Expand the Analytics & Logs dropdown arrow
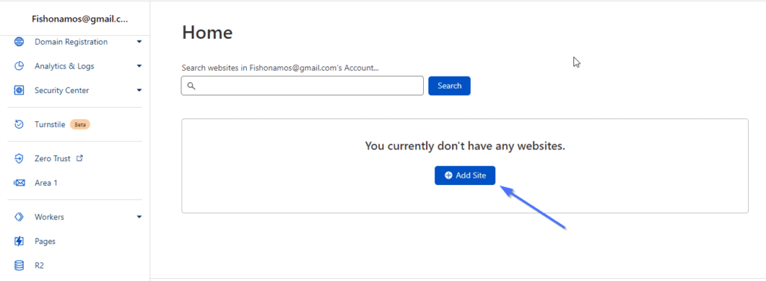766x281 pixels. click(x=139, y=66)
